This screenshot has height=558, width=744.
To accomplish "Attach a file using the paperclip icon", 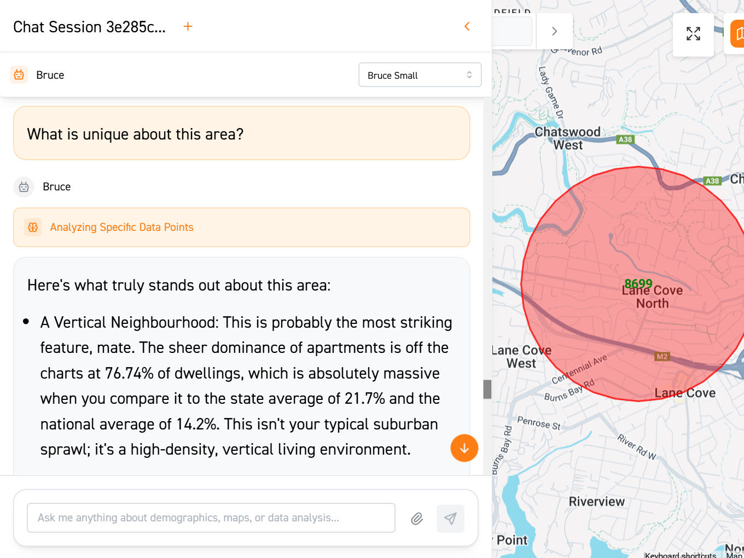I will click(x=417, y=518).
